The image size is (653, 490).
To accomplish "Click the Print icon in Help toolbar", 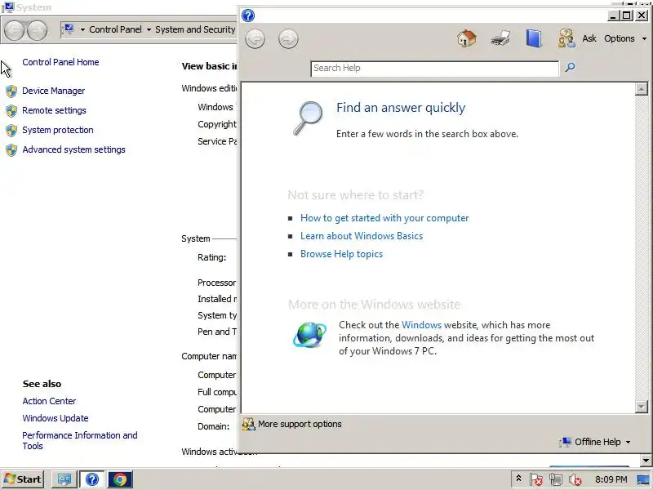I will pos(500,38).
